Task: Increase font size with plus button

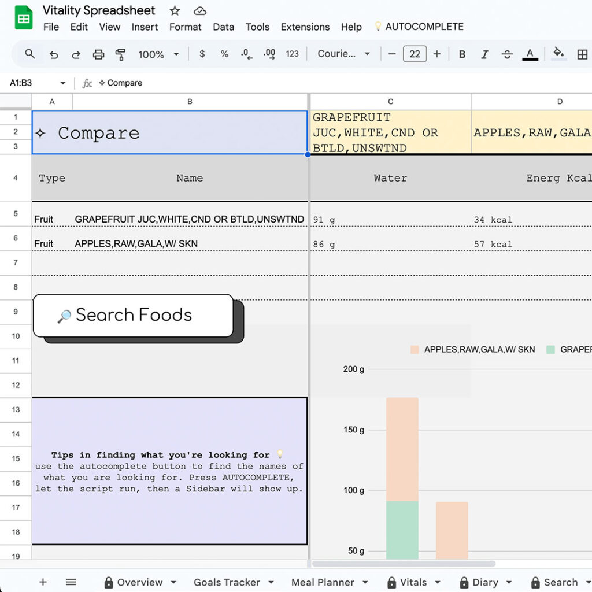Action: [437, 54]
